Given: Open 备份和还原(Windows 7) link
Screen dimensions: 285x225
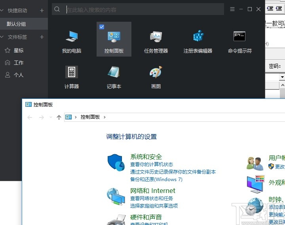Looking at the screenshot, I should tap(156, 180).
